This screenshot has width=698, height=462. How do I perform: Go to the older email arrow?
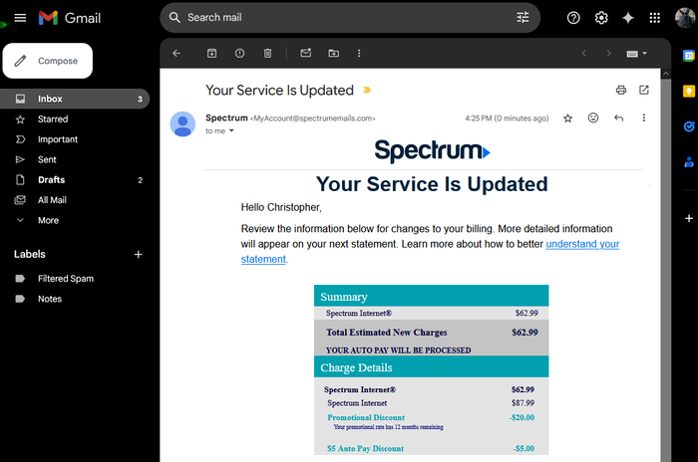608,54
